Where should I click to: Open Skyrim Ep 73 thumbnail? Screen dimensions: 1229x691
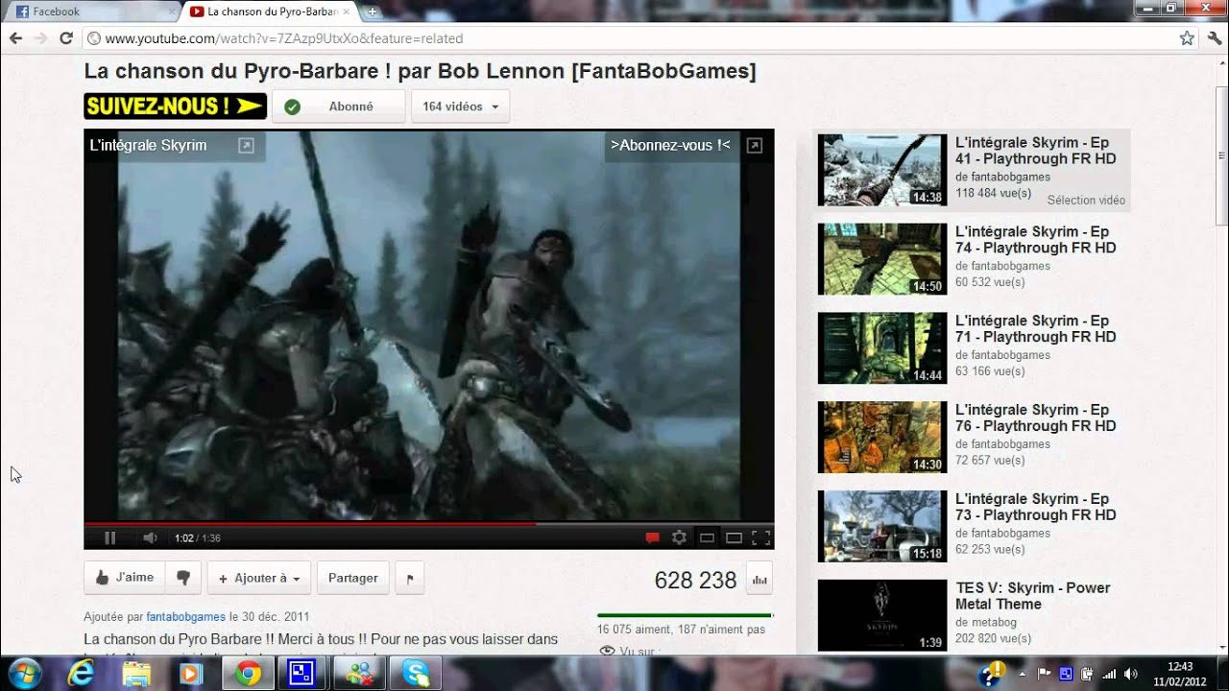[x=882, y=526]
